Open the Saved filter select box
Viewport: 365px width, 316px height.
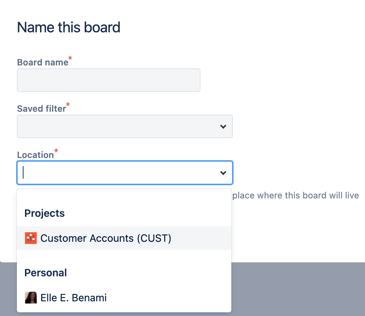(x=118, y=127)
